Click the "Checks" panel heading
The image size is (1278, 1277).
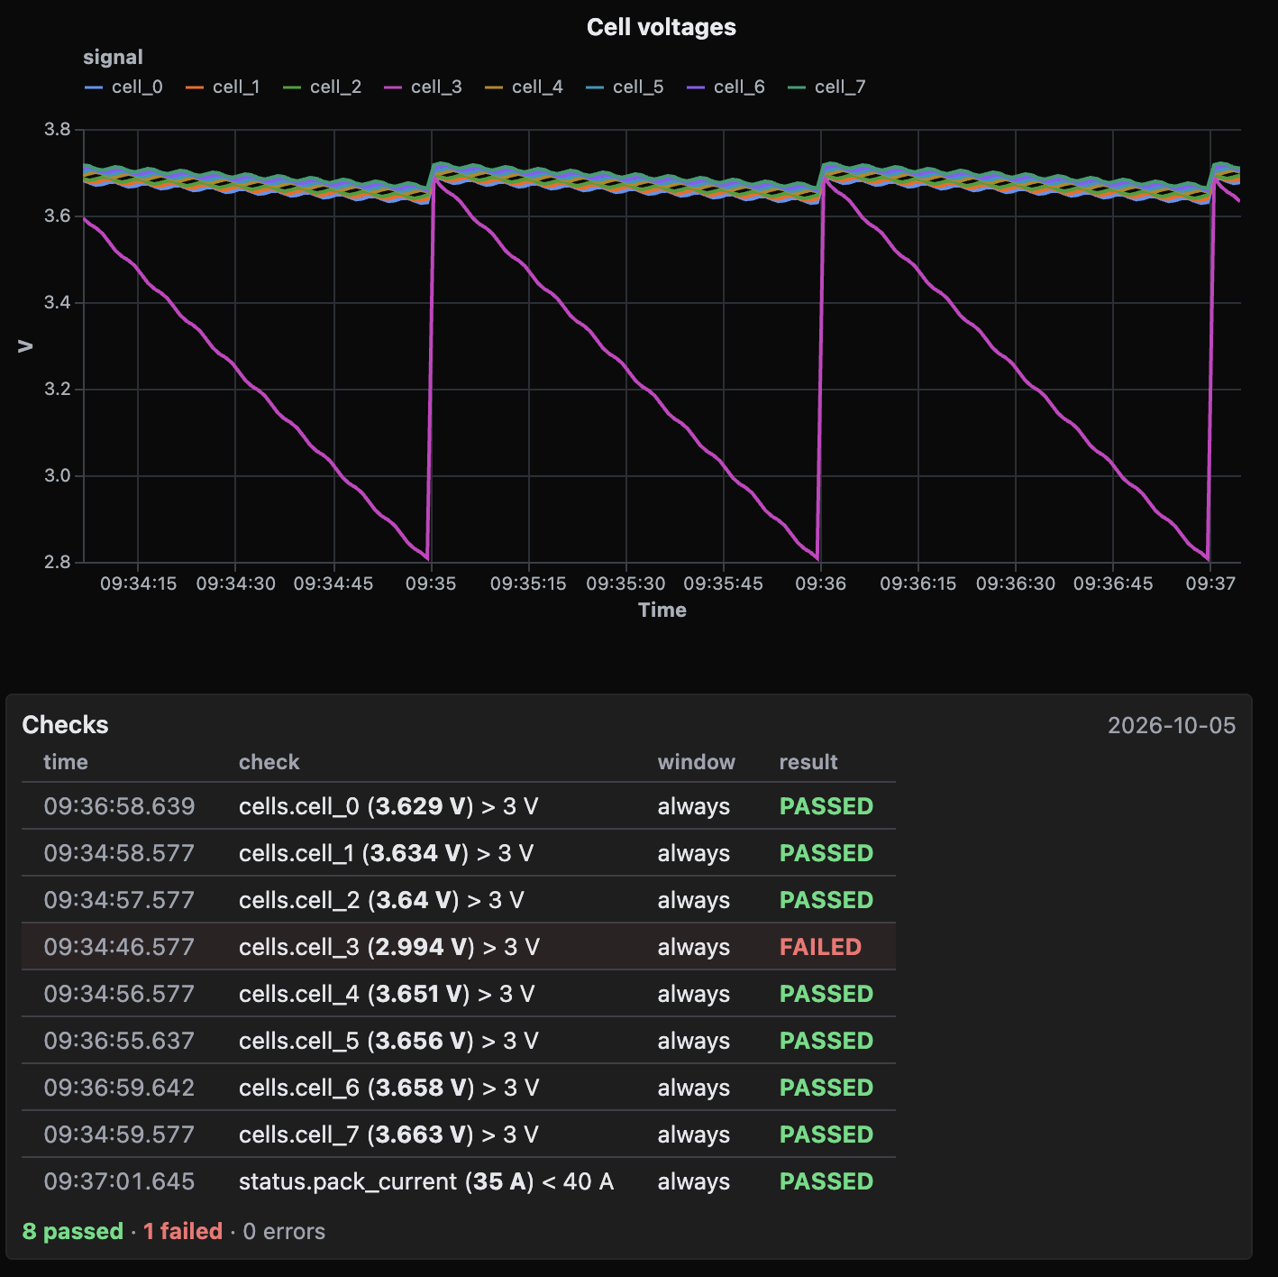(x=65, y=725)
